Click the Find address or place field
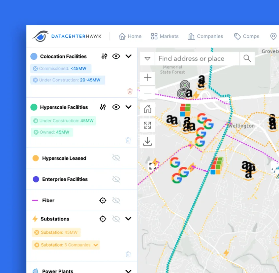Image resolution: width=279 pixels, height=273 pixels. (x=197, y=58)
